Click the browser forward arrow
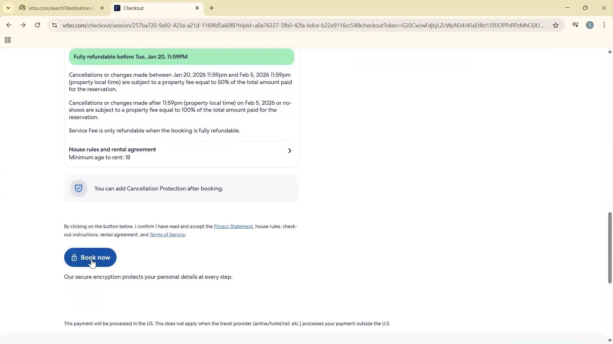The height and width of the screenshot is (344, 613). (23, 25)
